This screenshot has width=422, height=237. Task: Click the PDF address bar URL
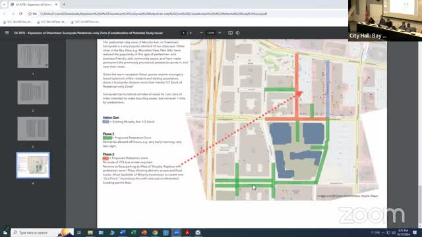click(x=154, y=13)
